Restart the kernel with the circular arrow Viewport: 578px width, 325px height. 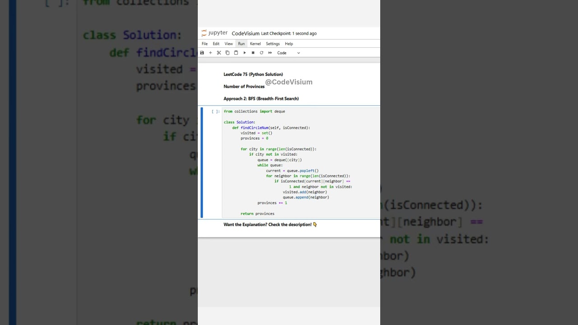261,53
